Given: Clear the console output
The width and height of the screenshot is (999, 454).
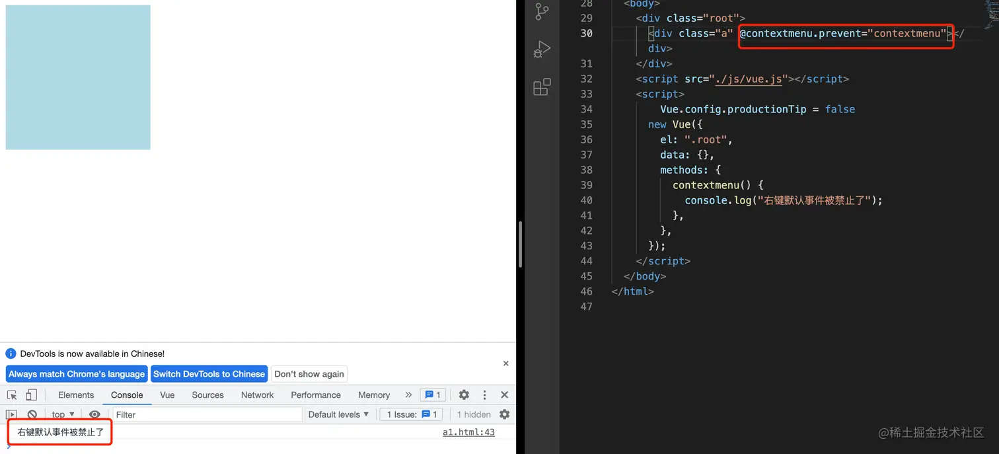Looking at the screenshot, I should (32, 414).
